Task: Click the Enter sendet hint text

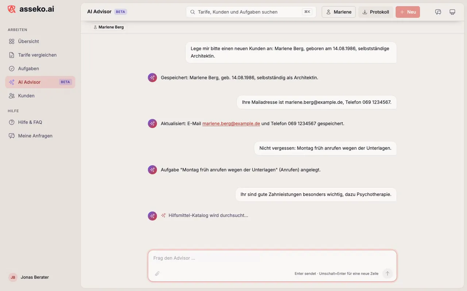Action: coord(336,274)
